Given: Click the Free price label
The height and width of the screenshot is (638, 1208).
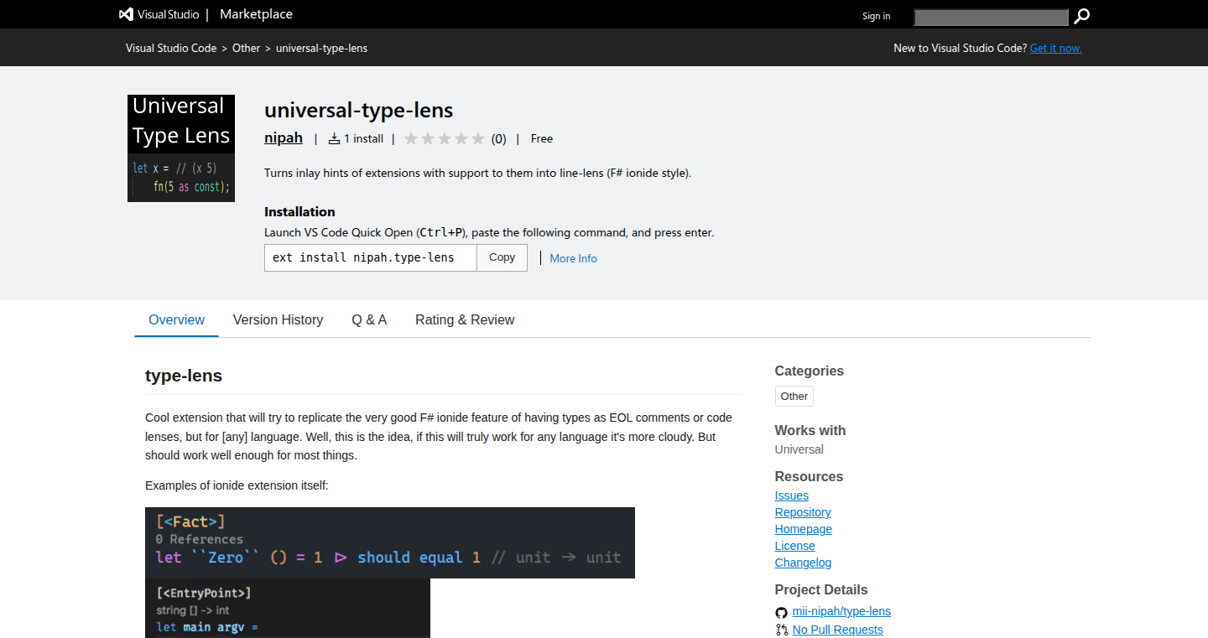Looking at the screenshot, I should pos(542,138).
